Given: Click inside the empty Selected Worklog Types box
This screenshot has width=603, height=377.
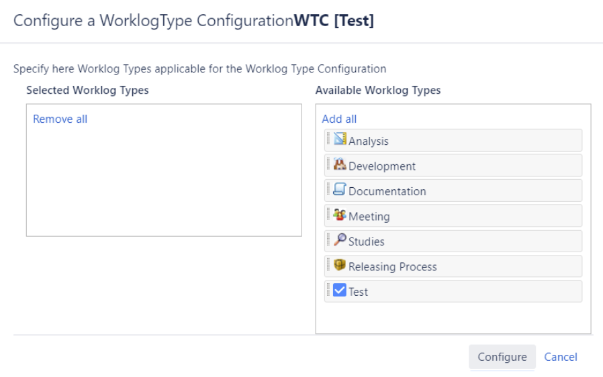Looking at the screenshot, I should click(164, 181).
